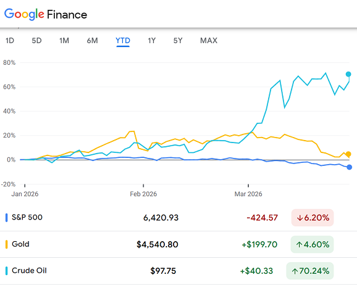The image size is (357, 285).
Task: Click the Gold line end marker
Action: click(348, 154)
